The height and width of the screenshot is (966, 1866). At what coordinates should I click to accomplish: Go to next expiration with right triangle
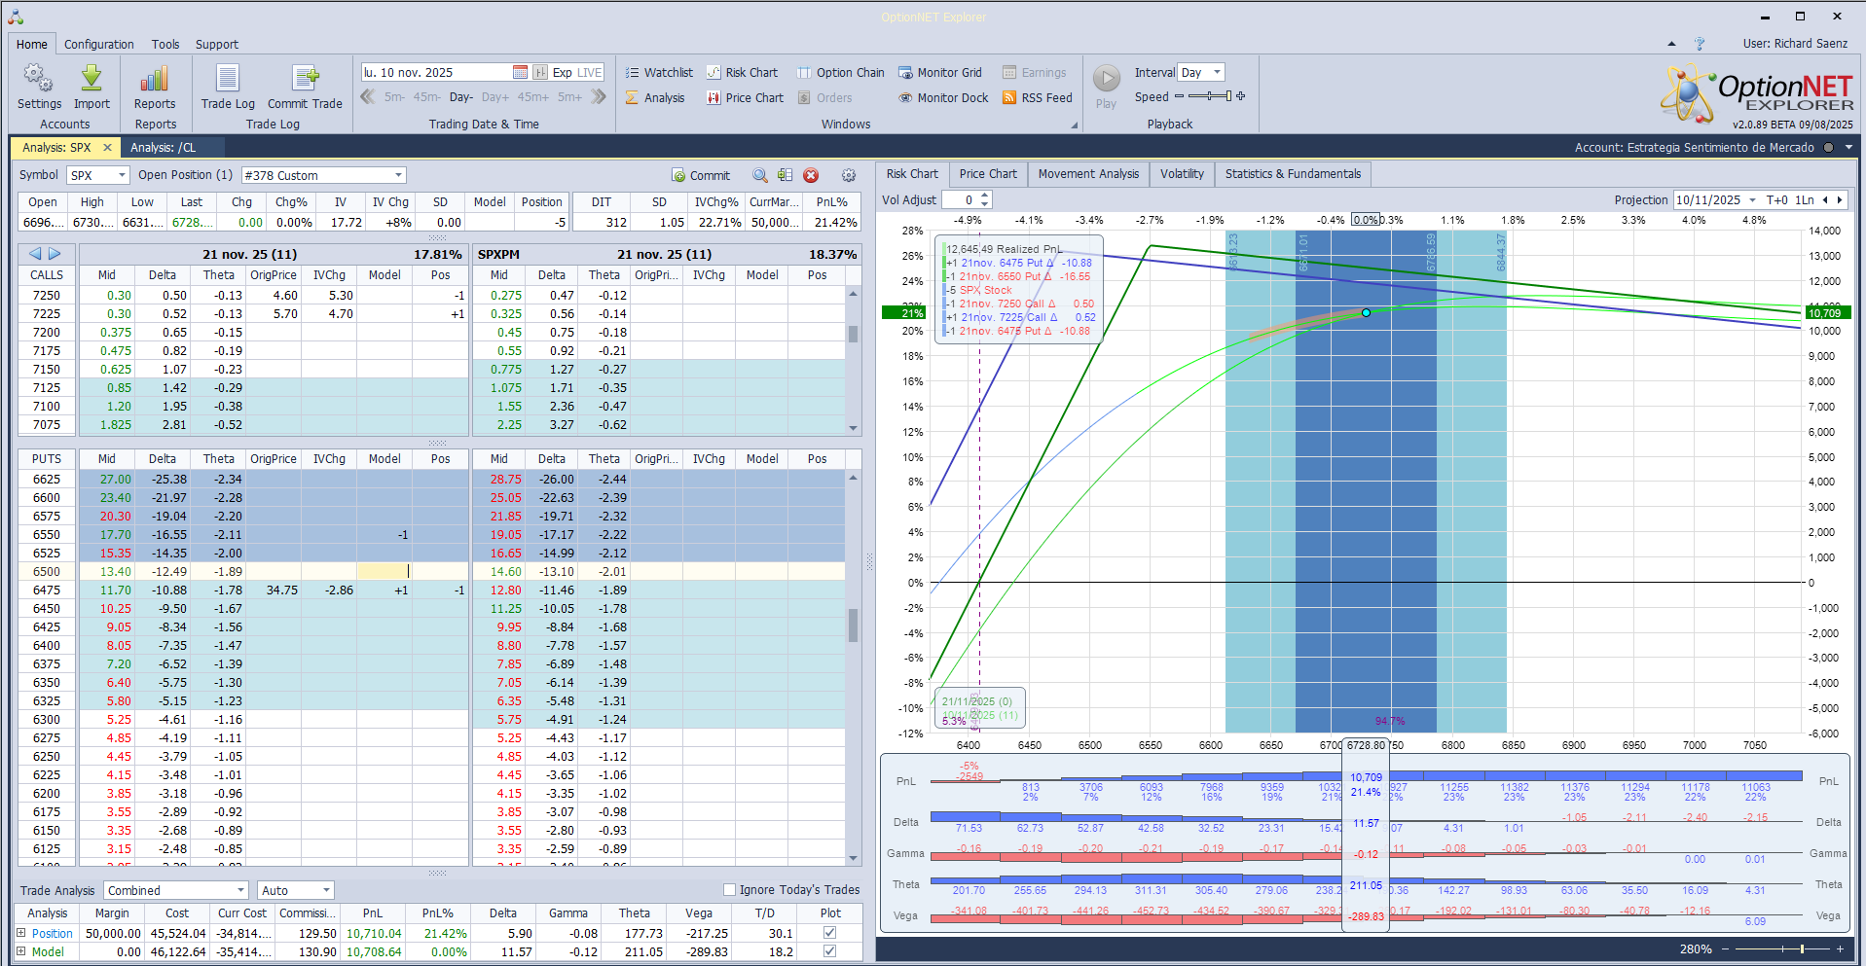coord(55,254)
